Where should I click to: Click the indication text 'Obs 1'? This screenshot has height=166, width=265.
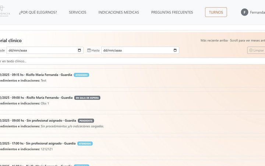[x=45, y=103]
